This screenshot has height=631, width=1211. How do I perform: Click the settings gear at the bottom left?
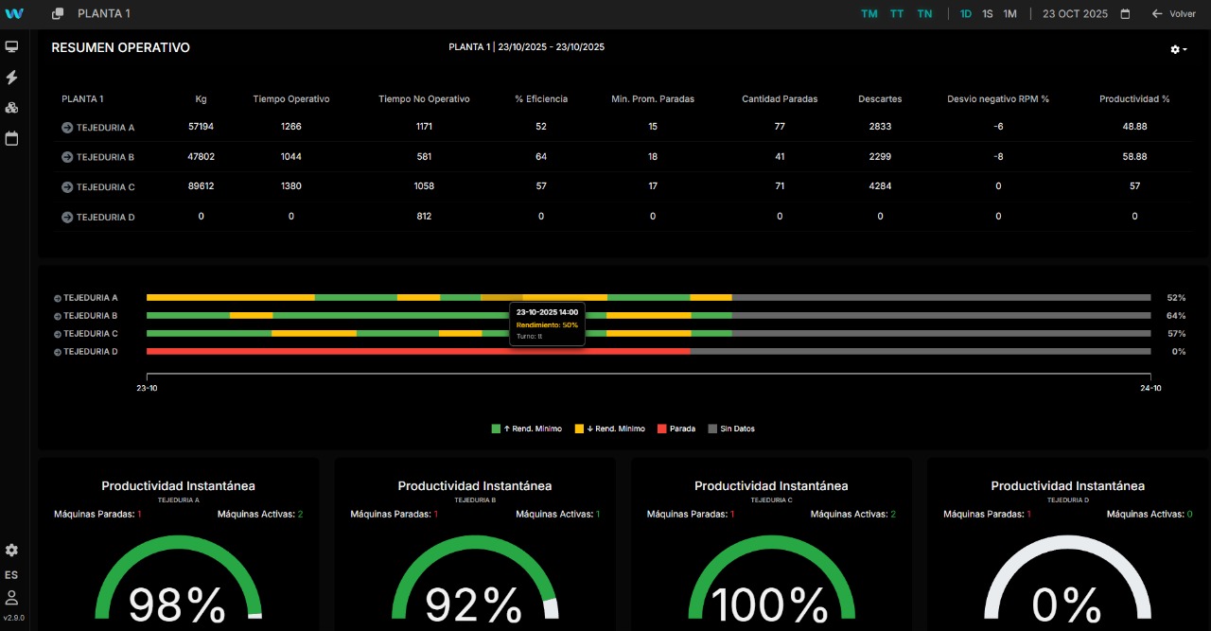(11, 550)
